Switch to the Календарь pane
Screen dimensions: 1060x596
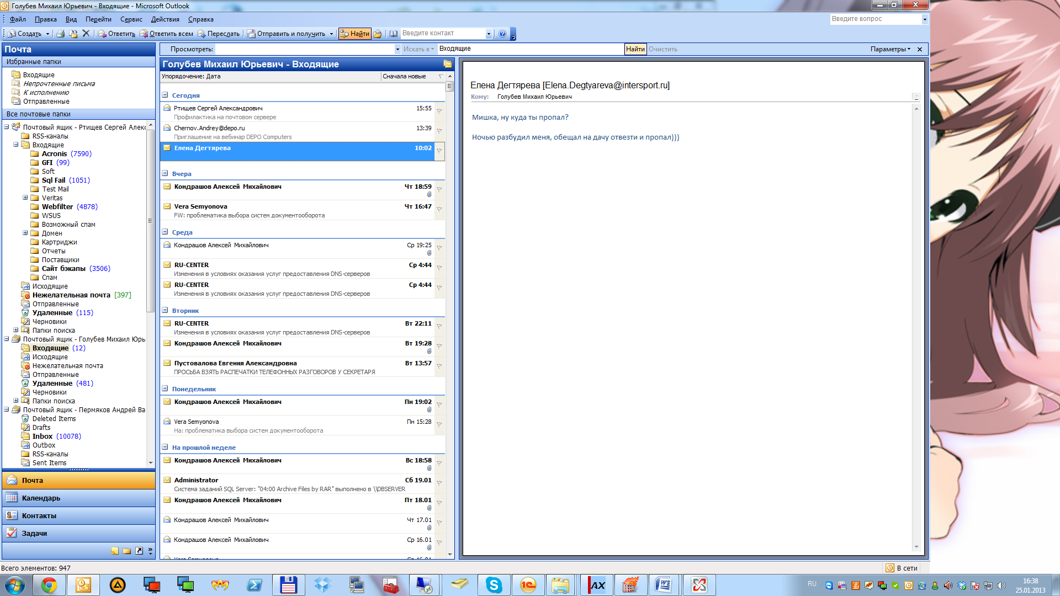coord(41,498)
